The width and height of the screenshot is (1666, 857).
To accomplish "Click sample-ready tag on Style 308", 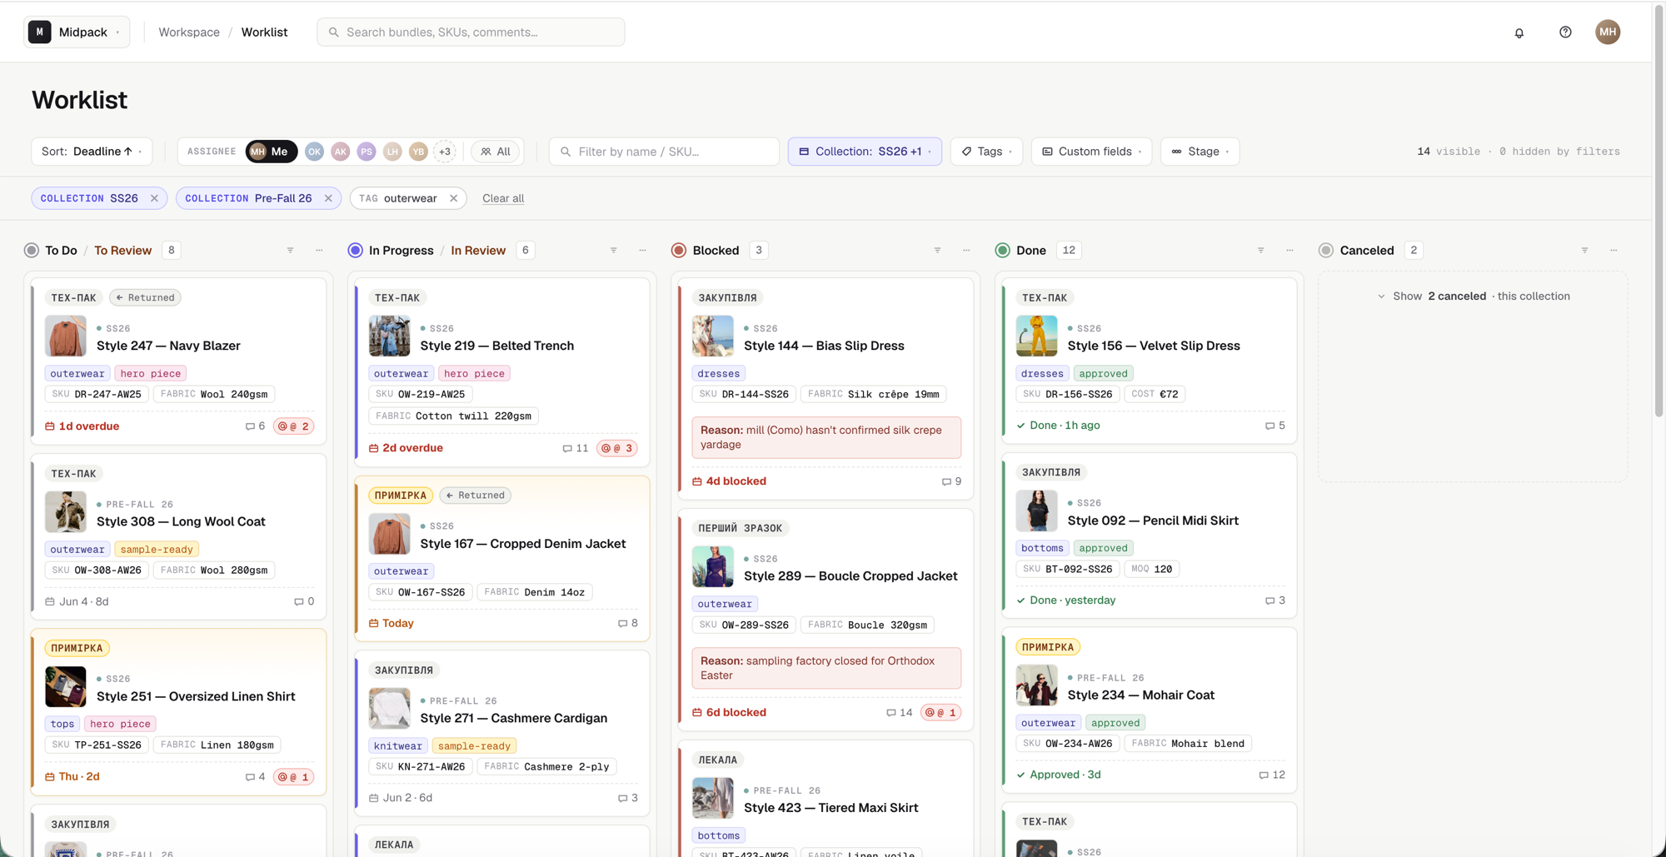I will coord(157,550).
